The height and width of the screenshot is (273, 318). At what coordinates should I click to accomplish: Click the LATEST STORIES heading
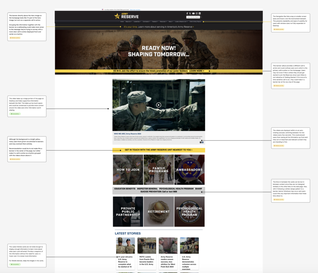click(128, 234)
